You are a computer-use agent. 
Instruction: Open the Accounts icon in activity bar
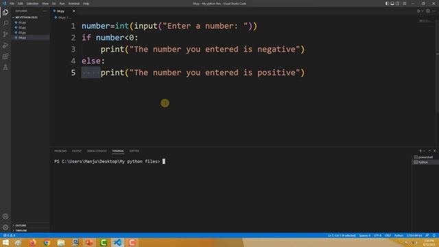coord(5,216)
